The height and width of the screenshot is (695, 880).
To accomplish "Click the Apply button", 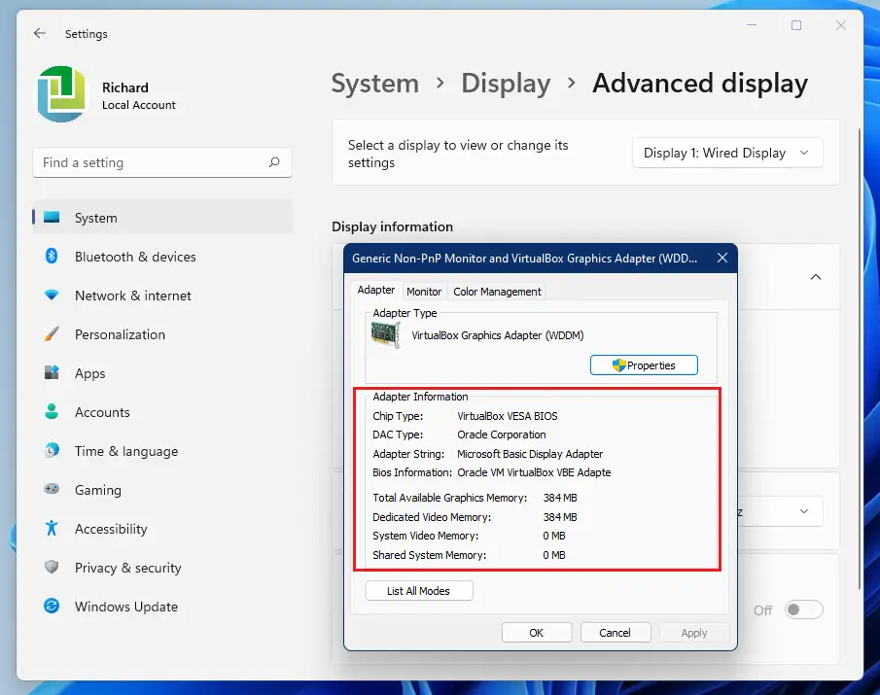I will coord(694,632).
